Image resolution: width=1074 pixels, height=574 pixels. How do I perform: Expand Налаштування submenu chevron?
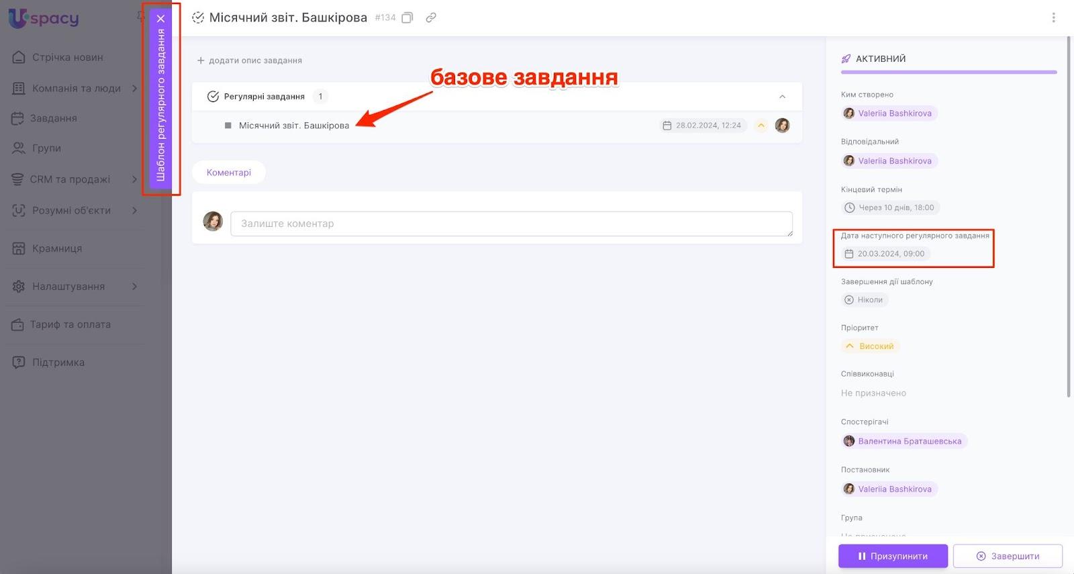tap(134, 287)
